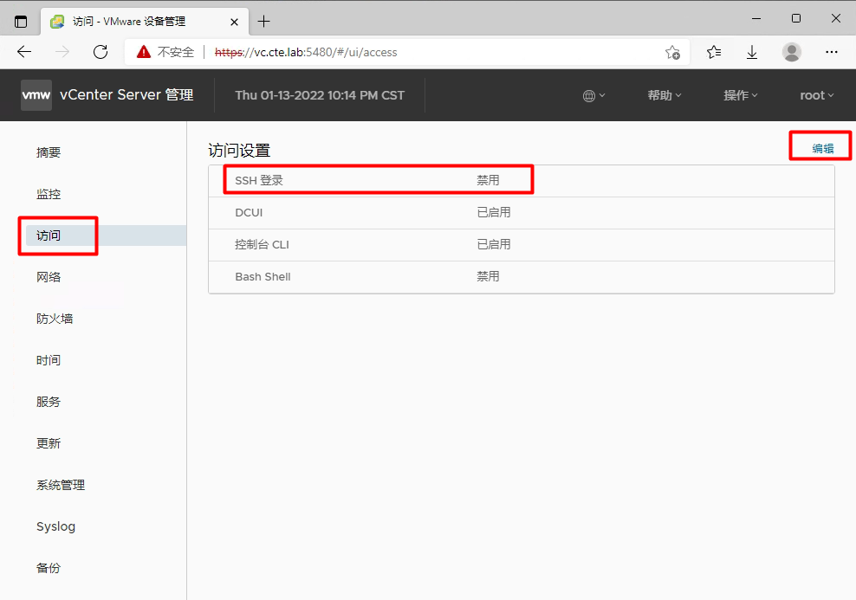Expand the 帮助 menu

663,95
